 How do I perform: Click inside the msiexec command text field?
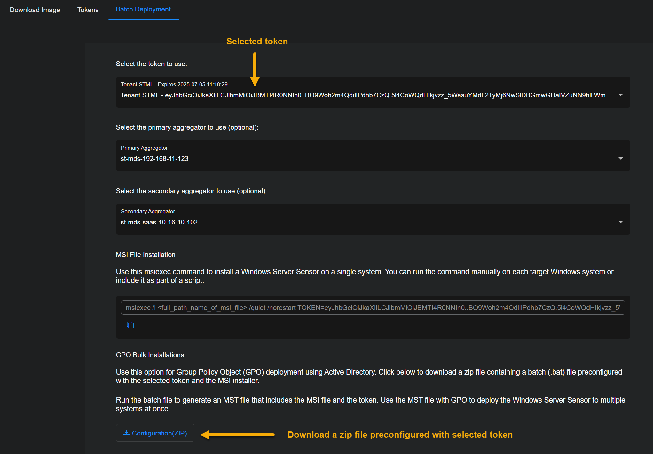point(373,308)
